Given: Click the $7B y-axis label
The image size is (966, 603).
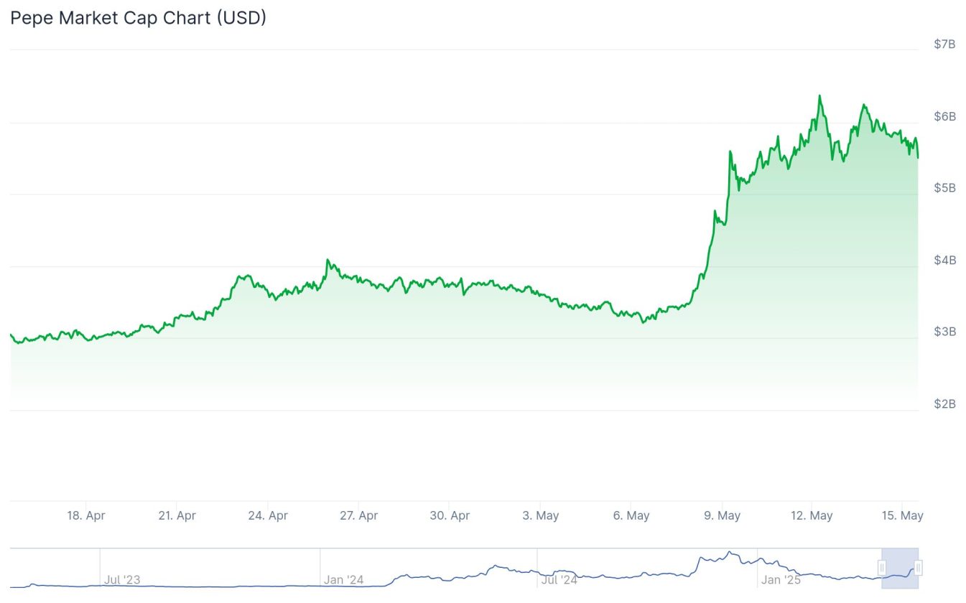Looking at the screenshot, I should click(x=944, y=45).
